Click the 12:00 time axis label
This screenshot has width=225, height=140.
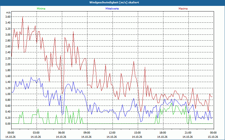pyautogui.click(x=112, y=133)
